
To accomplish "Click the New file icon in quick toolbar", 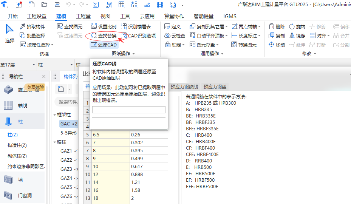I will click(32, 5).
